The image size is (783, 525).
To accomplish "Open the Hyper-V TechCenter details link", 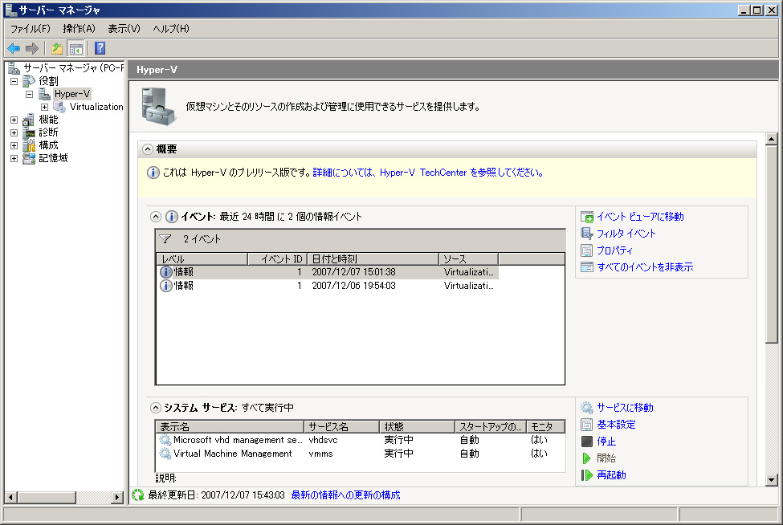I will [x=428, y=173].
